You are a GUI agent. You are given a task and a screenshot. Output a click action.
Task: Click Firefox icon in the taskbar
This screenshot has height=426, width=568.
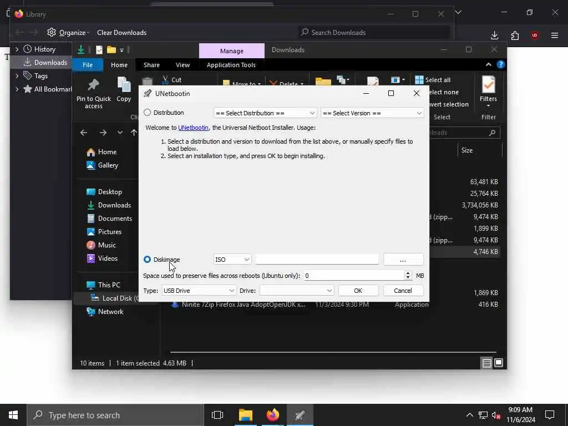[x=273, y=415]
